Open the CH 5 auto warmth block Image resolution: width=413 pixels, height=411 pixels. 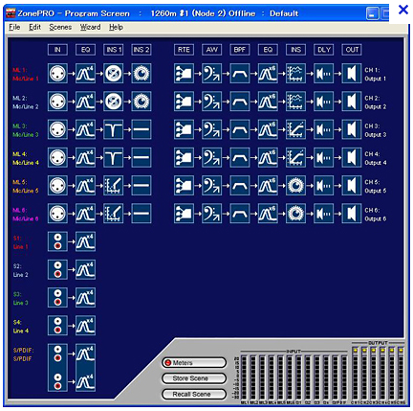[x=212, y=186]
